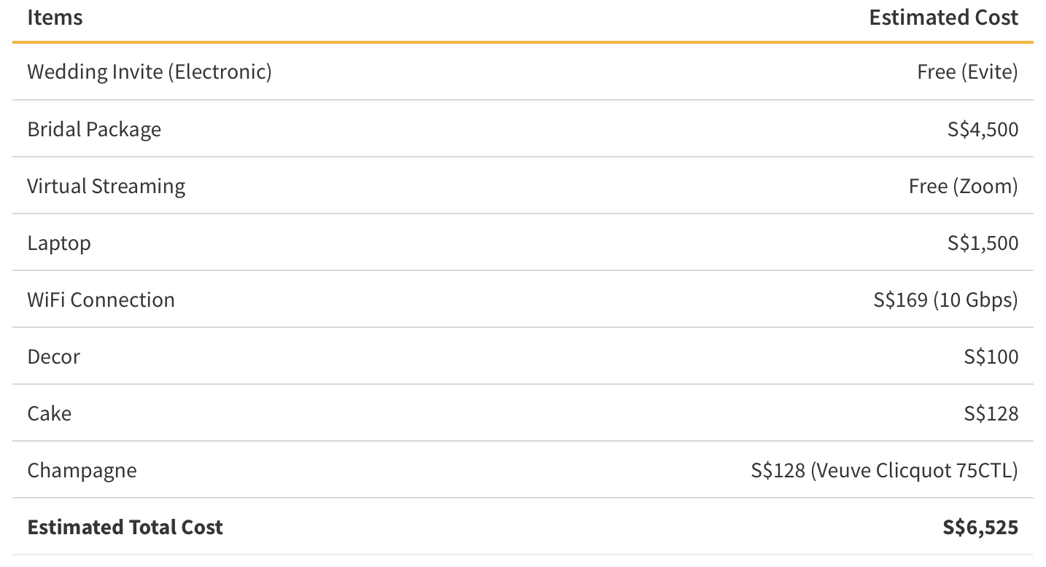Select the Champagne item text
The height and width of the screenshot is (567, 1046).
82,470
